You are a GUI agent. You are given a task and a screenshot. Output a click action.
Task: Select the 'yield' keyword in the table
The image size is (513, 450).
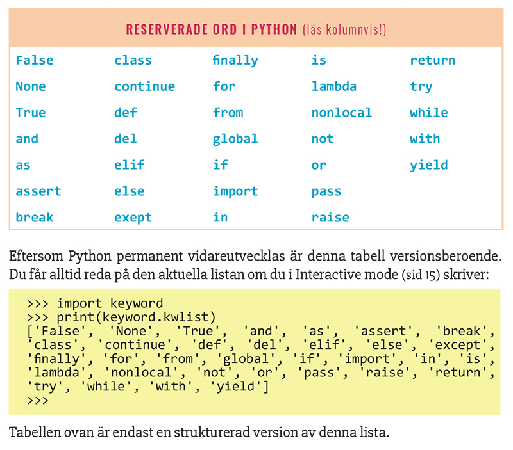[x=428, y=165]
